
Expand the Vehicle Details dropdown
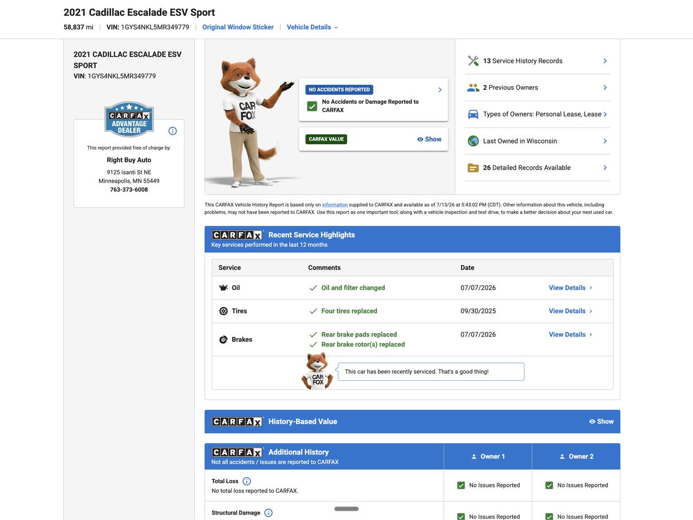tap(312, 27)
